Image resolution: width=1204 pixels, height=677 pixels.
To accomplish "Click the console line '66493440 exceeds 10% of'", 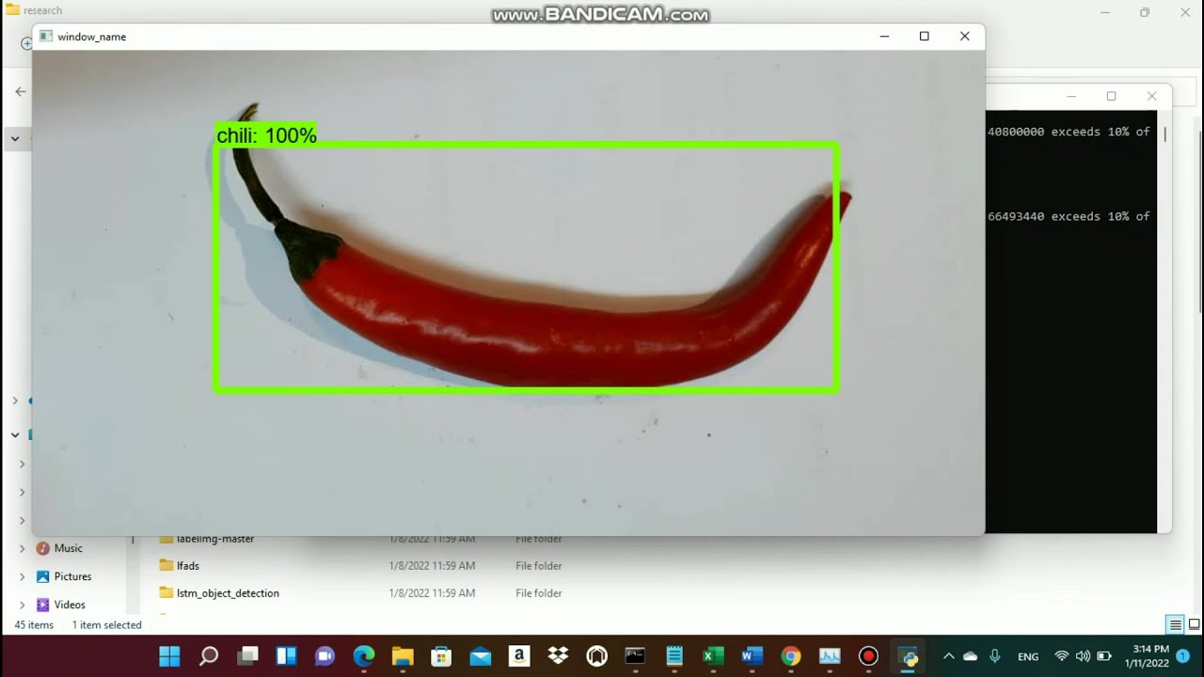I will point(1069,216).
